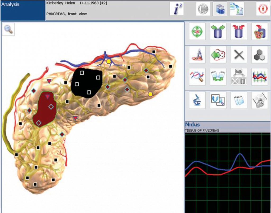Click the red power exit button
Screen dimensions: 271x213
tap(263, 9)
